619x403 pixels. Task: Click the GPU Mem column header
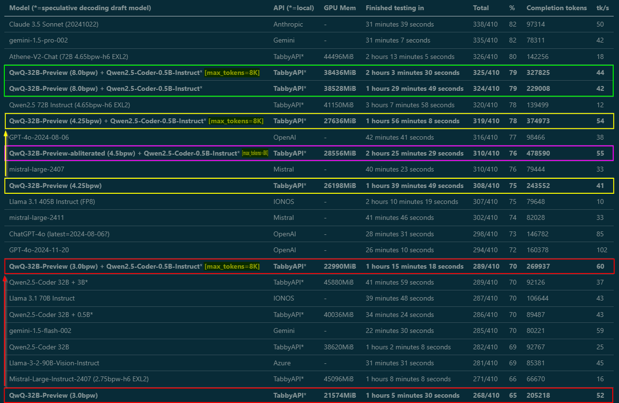click(x=340, y=8)
